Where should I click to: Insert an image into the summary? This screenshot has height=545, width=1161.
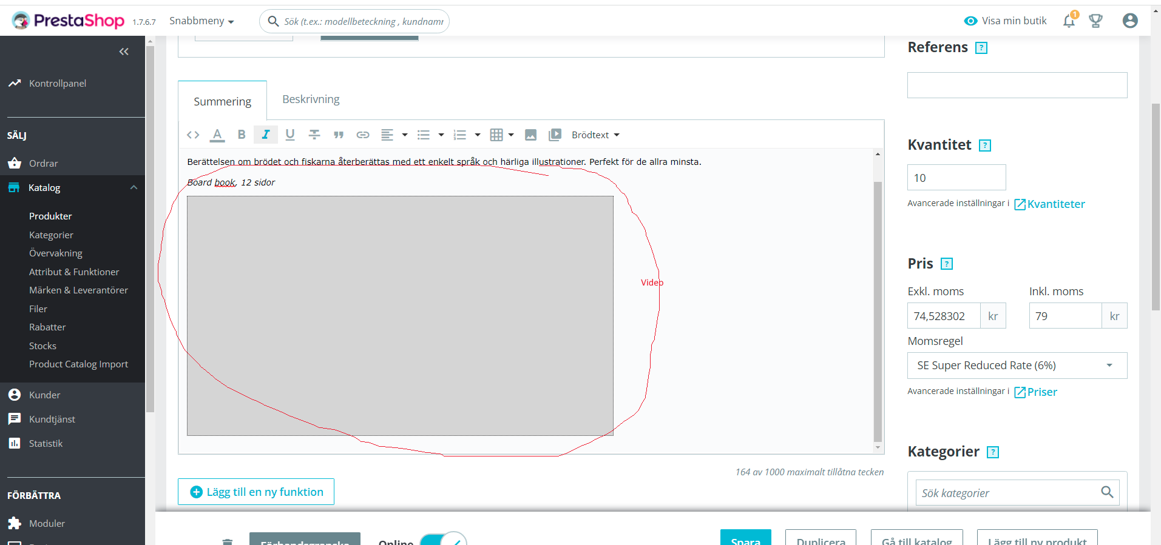click(531, 135)
